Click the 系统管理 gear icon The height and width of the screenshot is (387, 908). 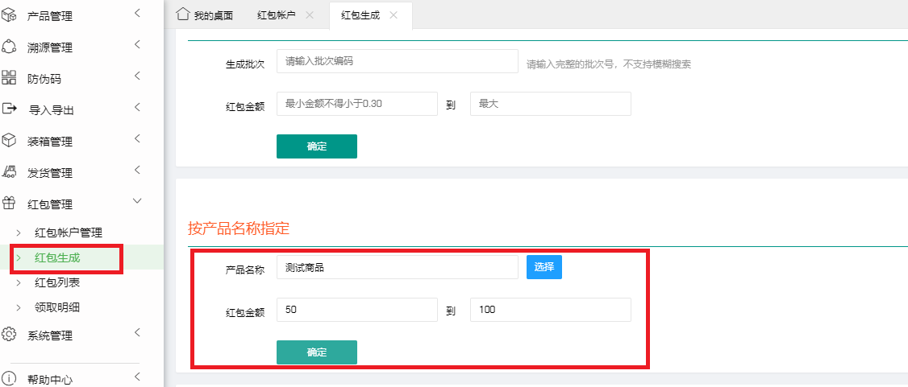coord(10,335)
